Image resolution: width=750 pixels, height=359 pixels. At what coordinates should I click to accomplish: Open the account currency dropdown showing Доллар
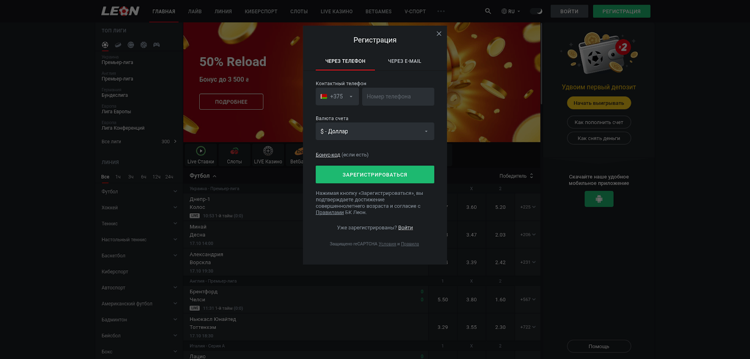375,131
